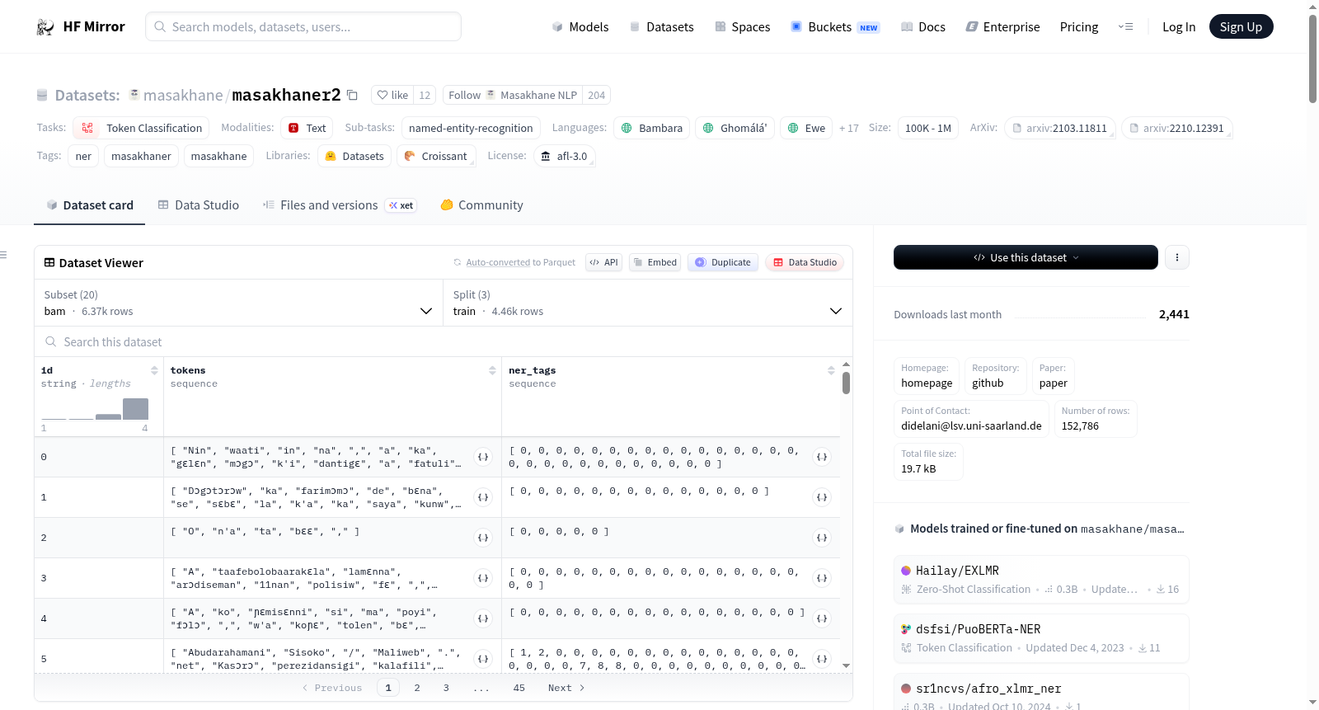Sort by the ner_tags column
The height and width of the screenshot is (710, 1319).
coord(831,370)
